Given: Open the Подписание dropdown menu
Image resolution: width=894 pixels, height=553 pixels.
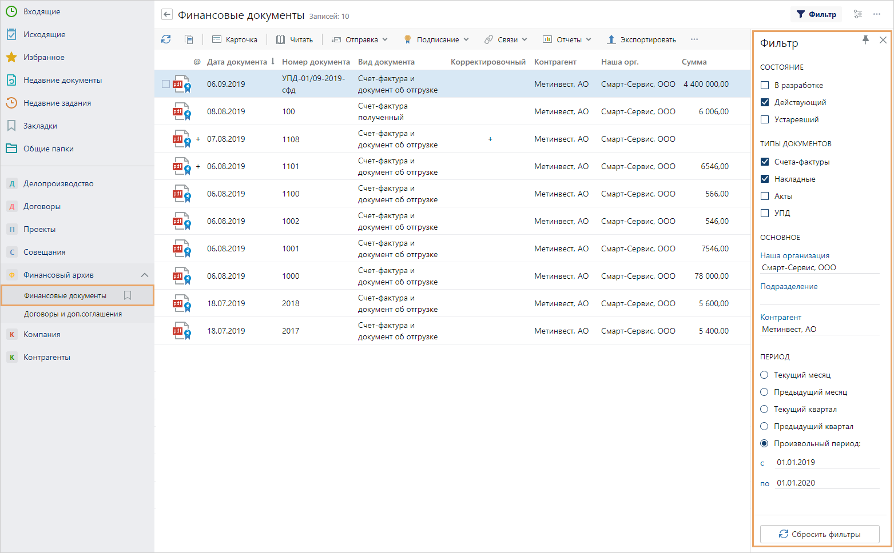Looking at the screenshot, I should [x=436, y=39].
